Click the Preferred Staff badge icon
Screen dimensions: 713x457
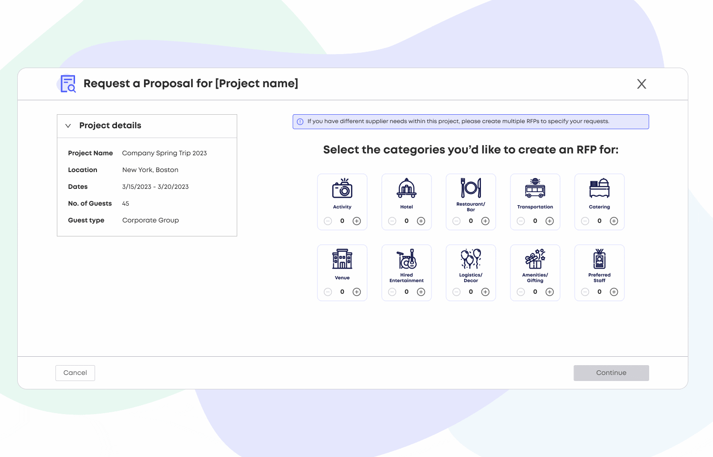point(599,258)
